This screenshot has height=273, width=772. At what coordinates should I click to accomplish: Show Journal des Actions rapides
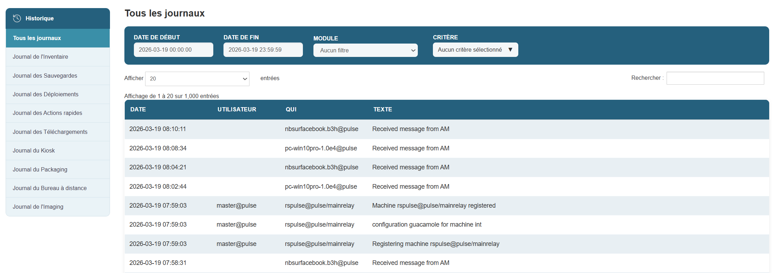tap(47, 113)
